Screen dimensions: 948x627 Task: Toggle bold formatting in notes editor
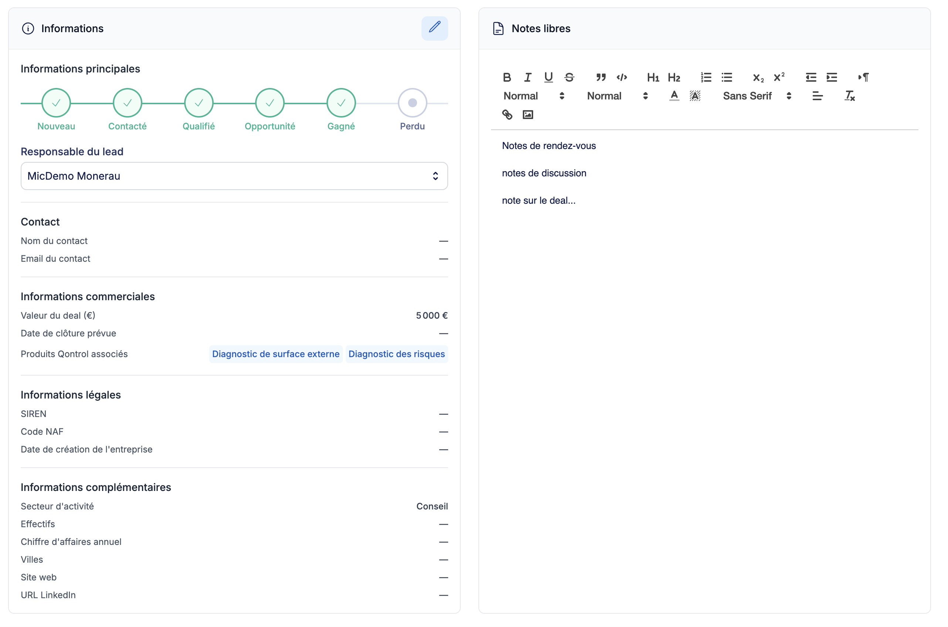coord(507,77)
